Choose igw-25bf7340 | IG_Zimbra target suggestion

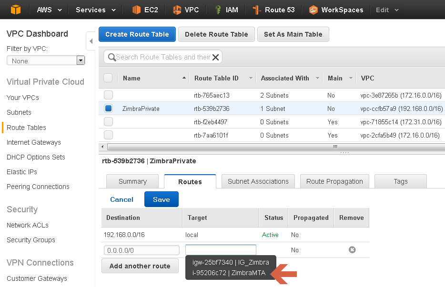[231, 262]
